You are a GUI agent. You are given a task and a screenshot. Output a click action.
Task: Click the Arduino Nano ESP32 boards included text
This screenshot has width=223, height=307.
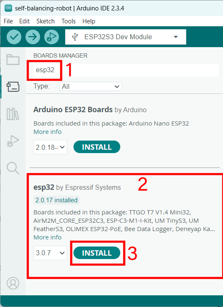(x=111, y=123)
